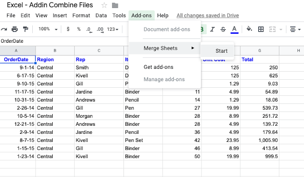The height and width of the screenshot is (177, 304).
Task: Click the print icon in toolbar
Action: [x=15, y=29]
